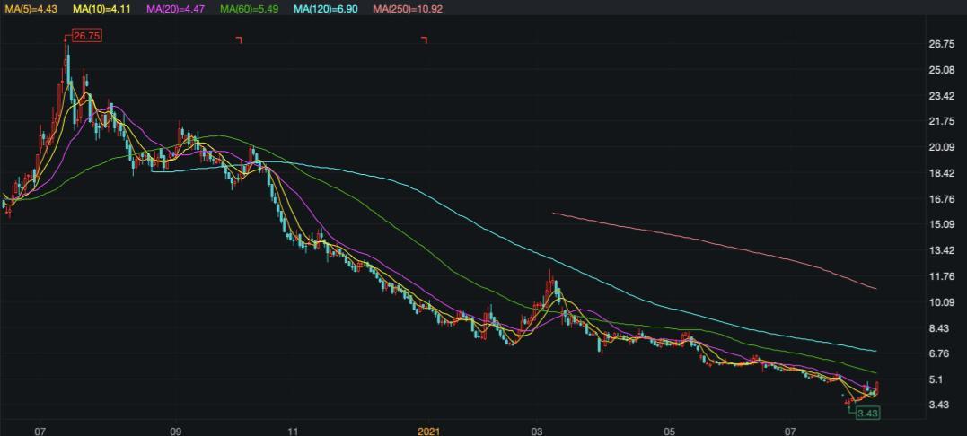Click the 03 month label on time axis
The width and height of the screenshot is (967, 436).
click(537, 431)
